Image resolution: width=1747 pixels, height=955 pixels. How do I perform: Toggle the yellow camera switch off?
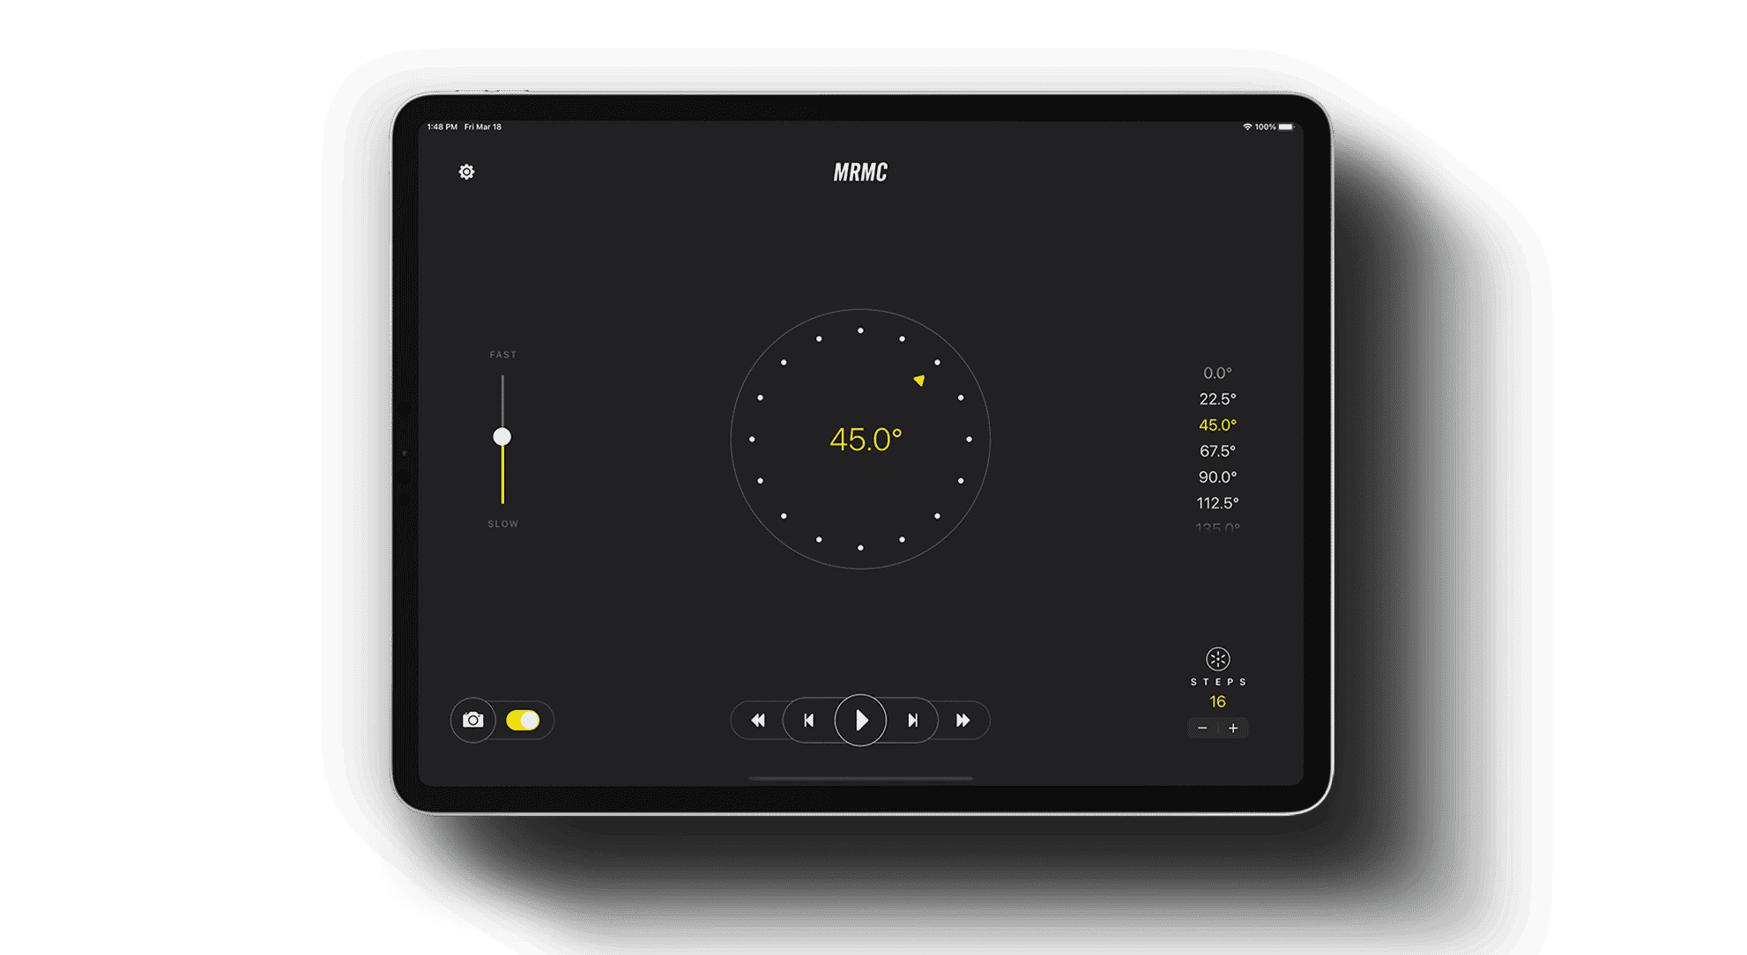tap(523, 720)
